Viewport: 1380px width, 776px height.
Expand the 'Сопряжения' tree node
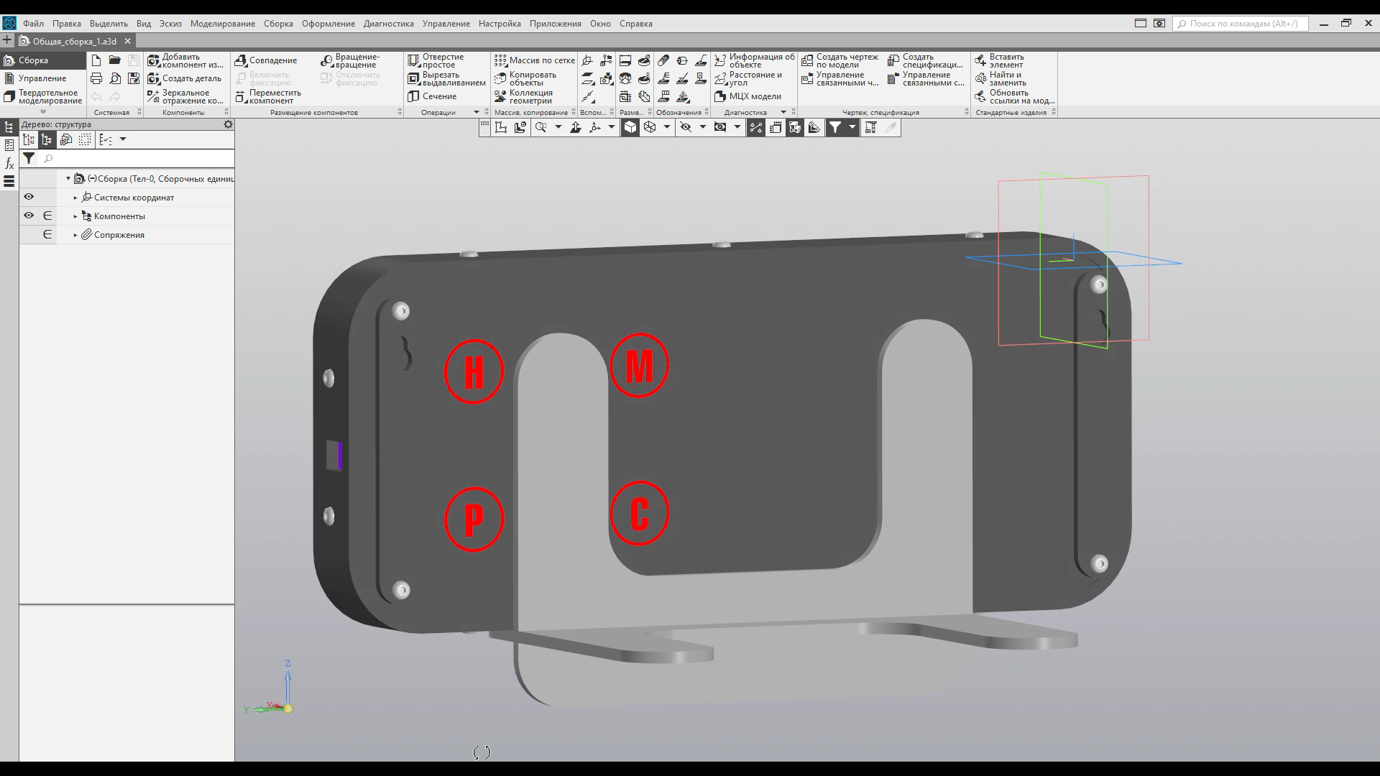75,235
